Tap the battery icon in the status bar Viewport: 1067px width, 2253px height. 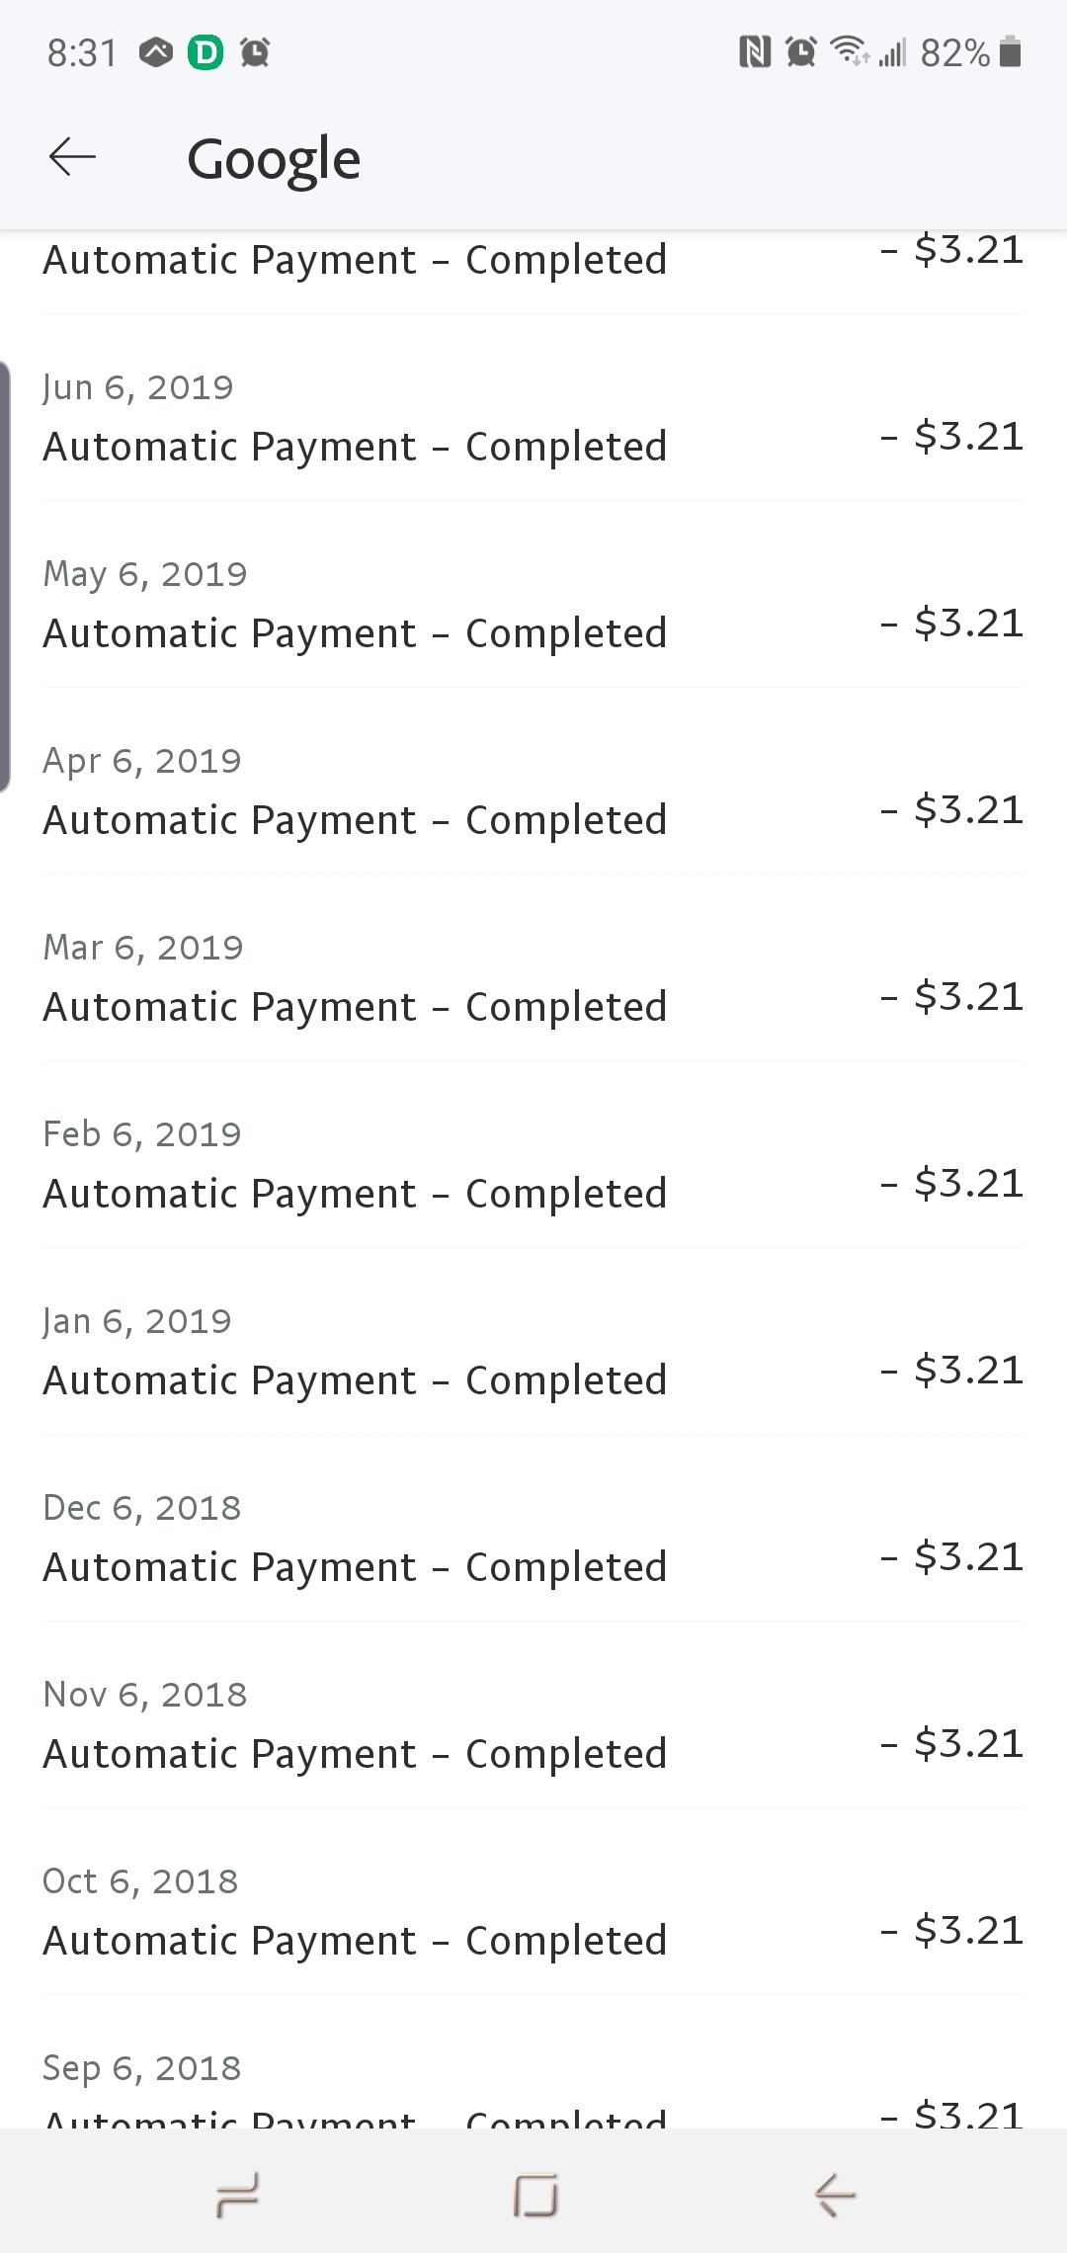click(x=1010, y=51)
